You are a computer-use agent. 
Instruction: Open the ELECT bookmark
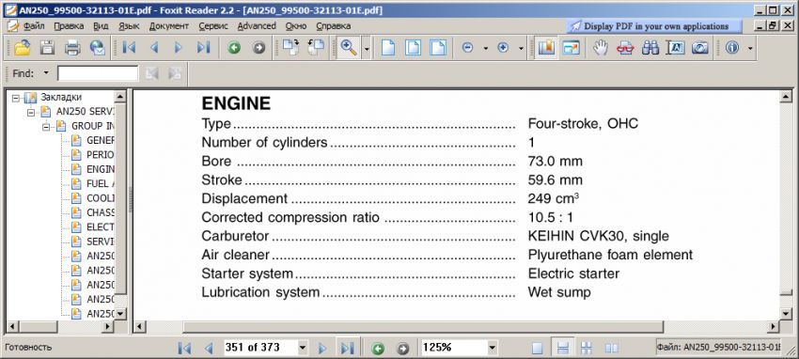tap(100, 226)
